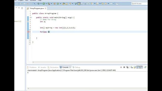This screenshot has width=162, height=91.
Task: Click the New Java Class green icon
Action: point(58,4)
